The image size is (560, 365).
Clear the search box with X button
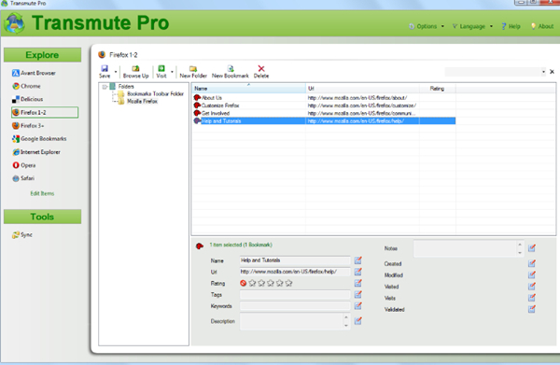(x=552, y=72)
